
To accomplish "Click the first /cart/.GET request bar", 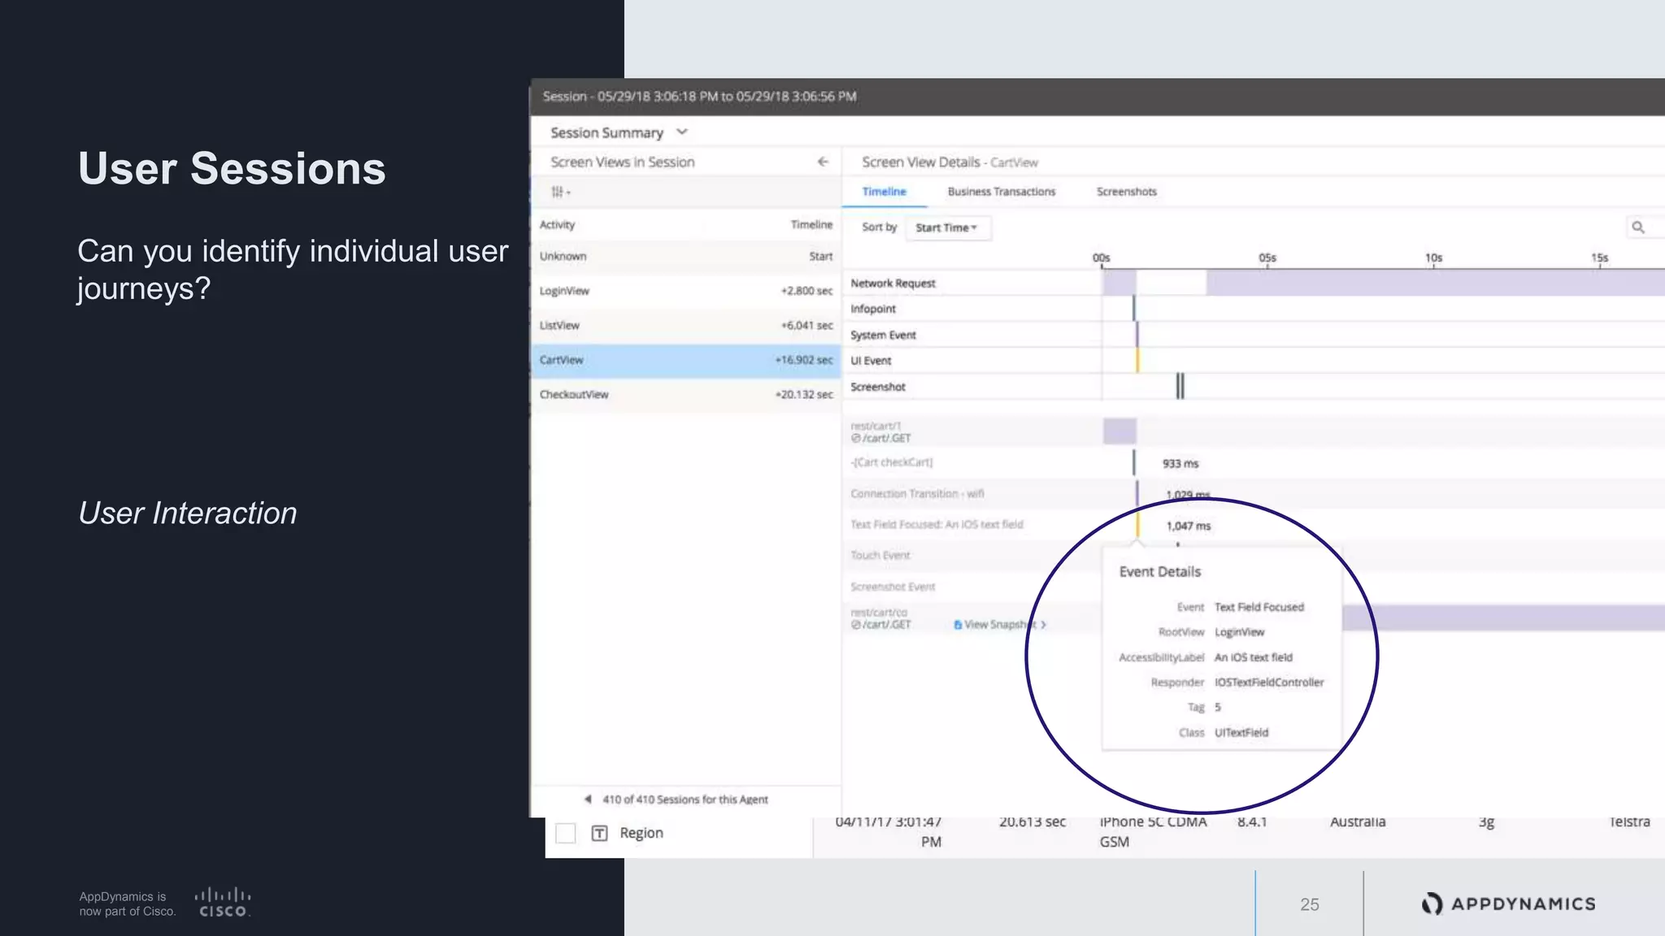I will [1119, 431].
